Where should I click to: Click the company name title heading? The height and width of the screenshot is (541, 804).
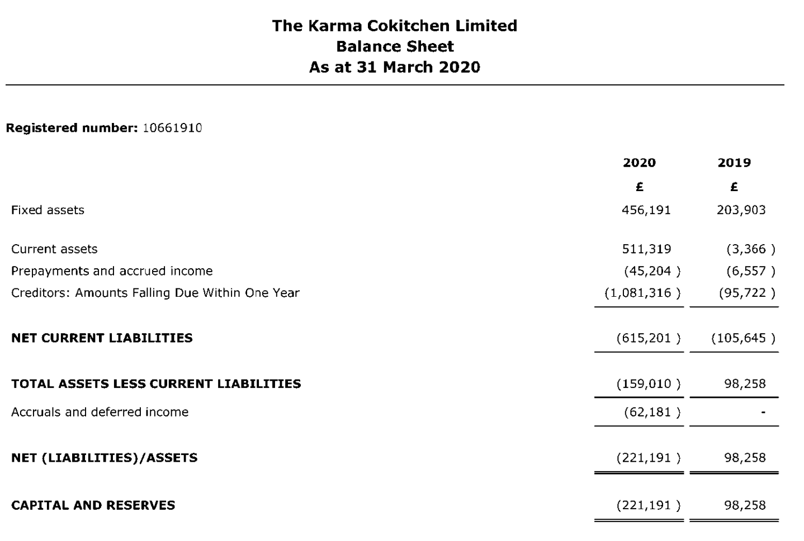pos(395,26)
